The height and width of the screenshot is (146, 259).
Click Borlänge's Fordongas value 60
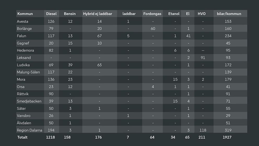[x=153, y=29]
